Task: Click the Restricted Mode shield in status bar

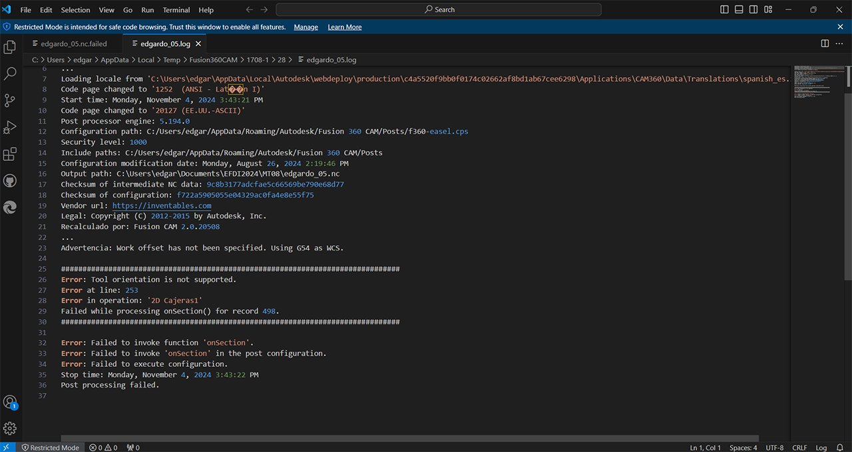Action: click(50, 447)
